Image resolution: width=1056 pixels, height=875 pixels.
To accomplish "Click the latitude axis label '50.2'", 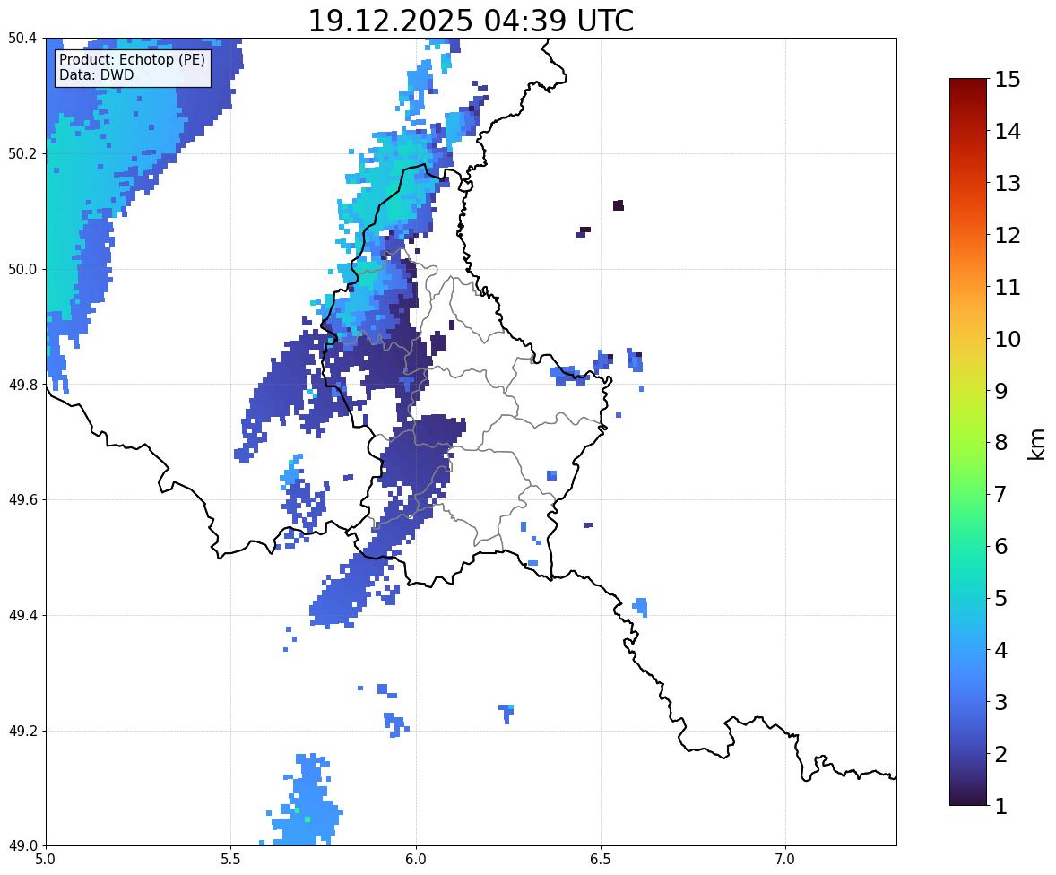I will pos(23,153).
